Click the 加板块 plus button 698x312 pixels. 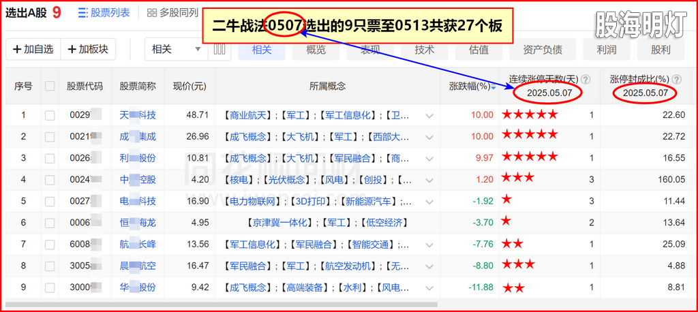pos(88,49)
